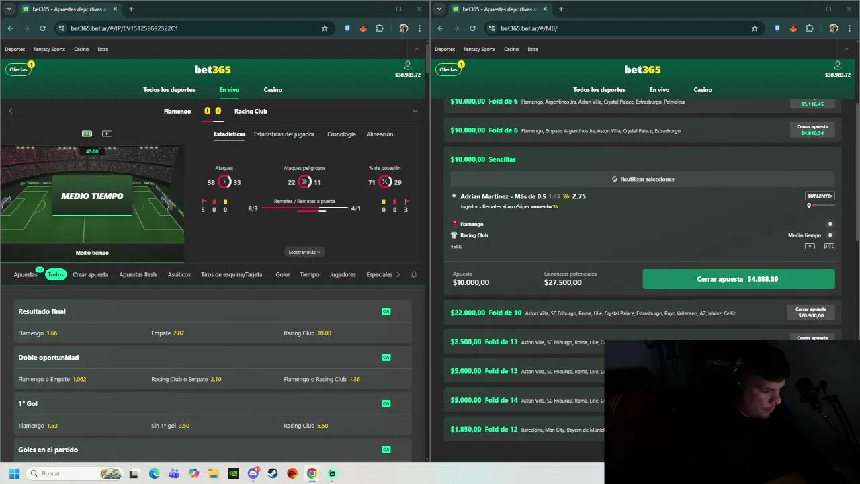This screenshot has width=860, height=484.
Task: Open live video icon in bet slip
Action: pos(810,246)
